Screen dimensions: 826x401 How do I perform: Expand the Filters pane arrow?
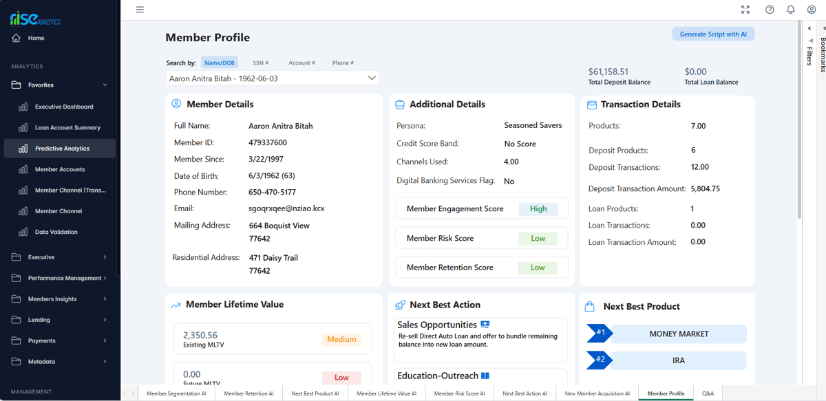click(x=809, y=29)
